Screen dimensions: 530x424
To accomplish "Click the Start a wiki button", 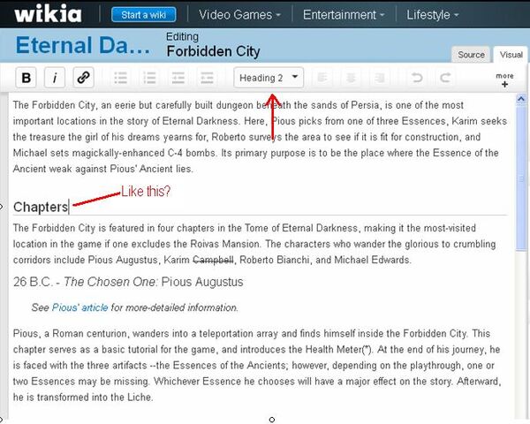I will pos(144,15).
